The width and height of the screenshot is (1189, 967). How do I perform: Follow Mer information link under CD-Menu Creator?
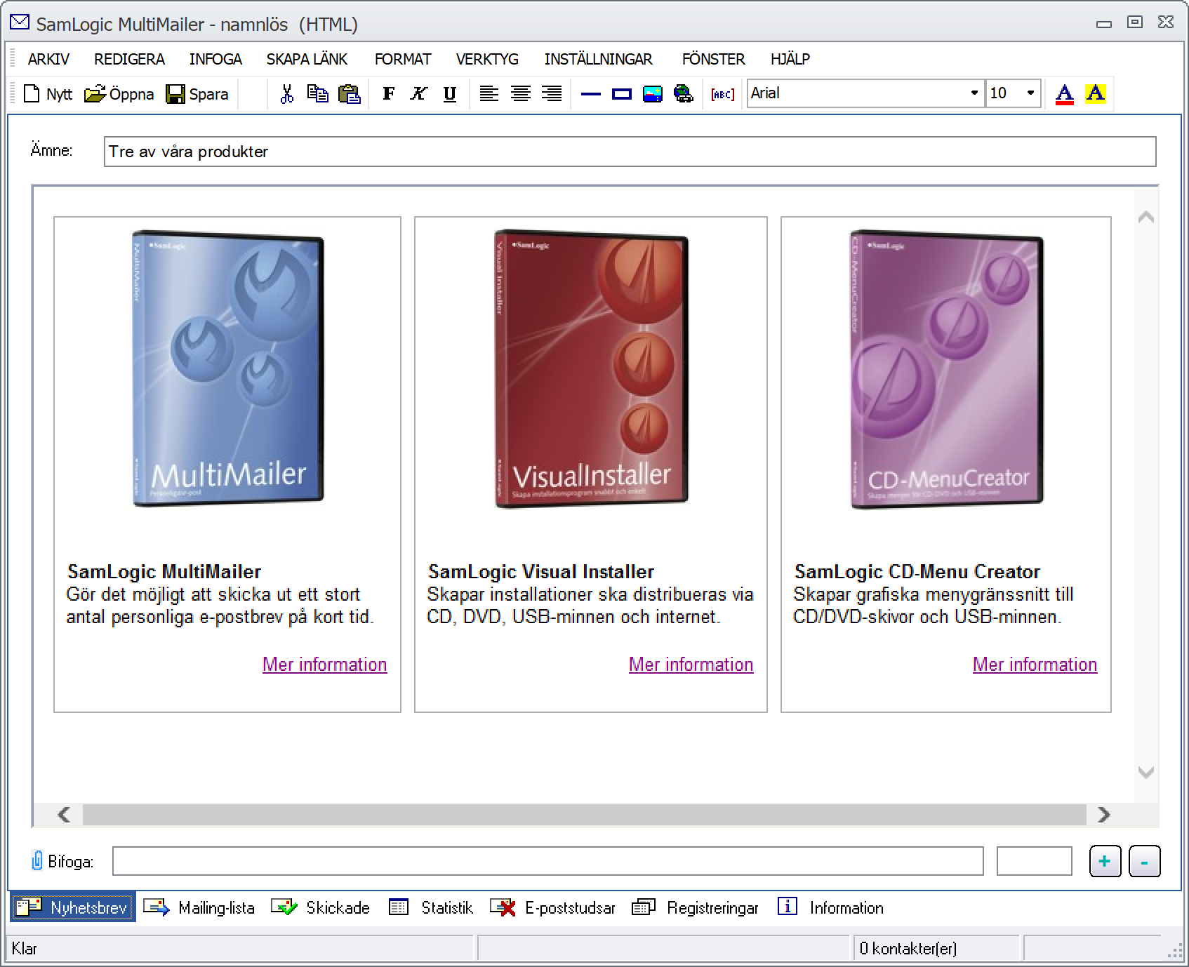tap(1035, 664)
